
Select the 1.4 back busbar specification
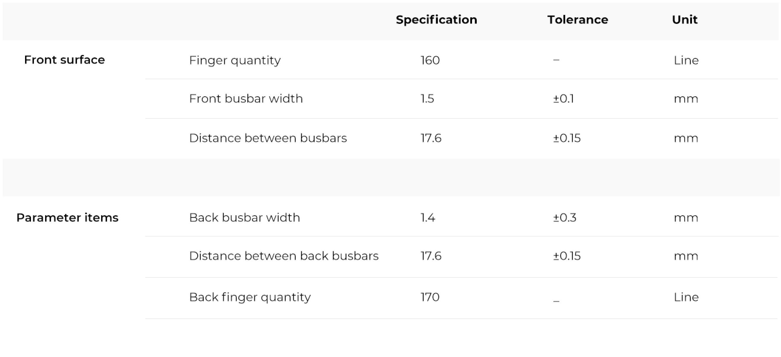428,217
